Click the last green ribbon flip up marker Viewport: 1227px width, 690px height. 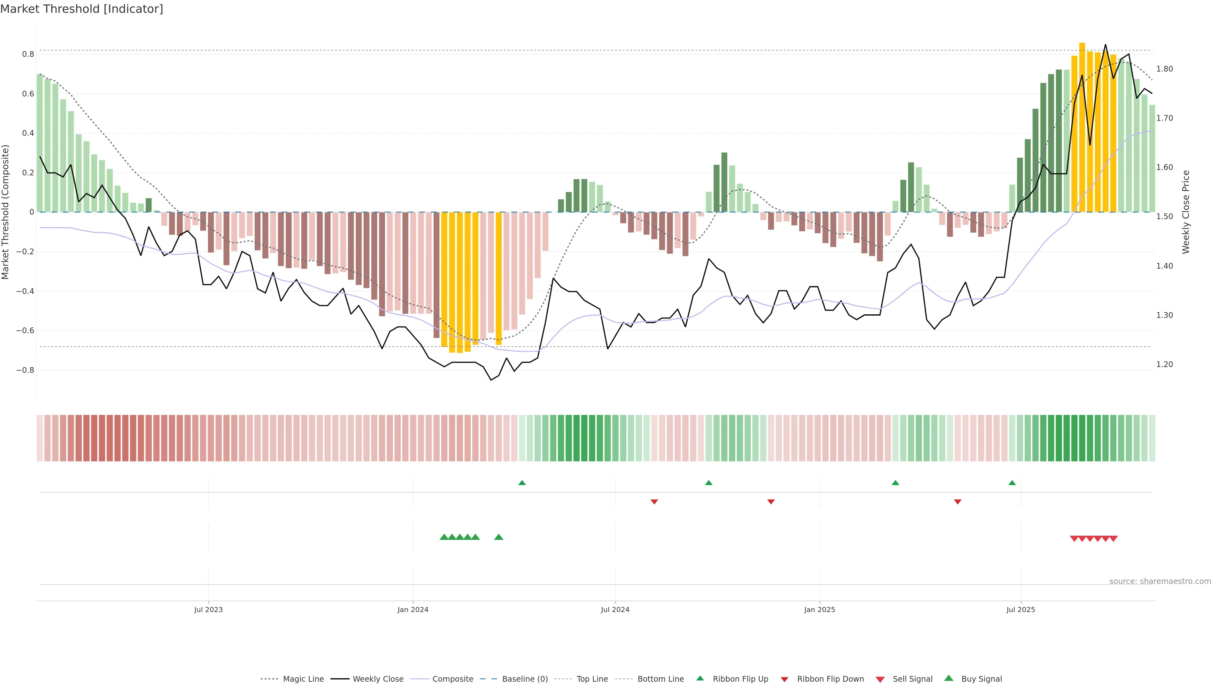[1012, 483]
